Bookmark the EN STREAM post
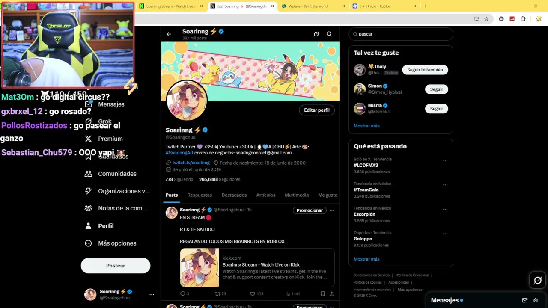Screen dimensions: 548x308 323,294
